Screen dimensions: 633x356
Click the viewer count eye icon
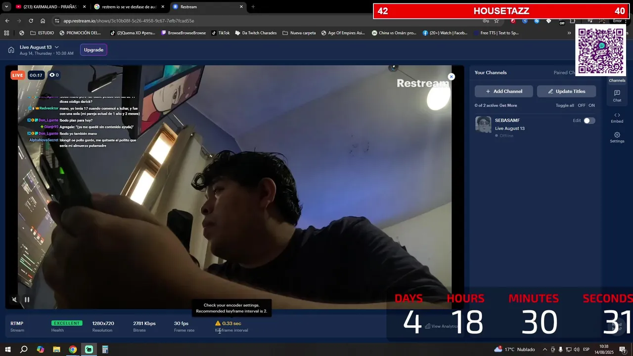click(x=52, y=75)
